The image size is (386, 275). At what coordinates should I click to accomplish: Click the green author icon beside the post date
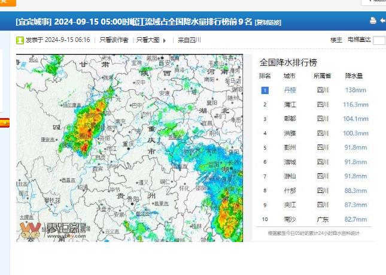[x=20, y=40]
